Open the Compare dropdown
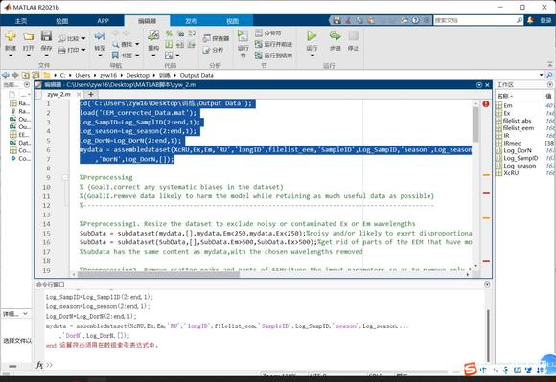This screenshot has height=382, width=556. 83,38
